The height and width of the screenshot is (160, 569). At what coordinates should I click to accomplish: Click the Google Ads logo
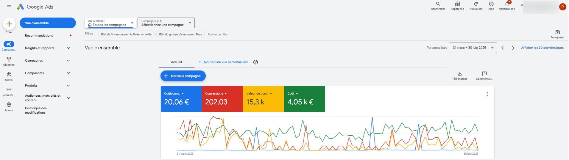[x=35, y=7]
